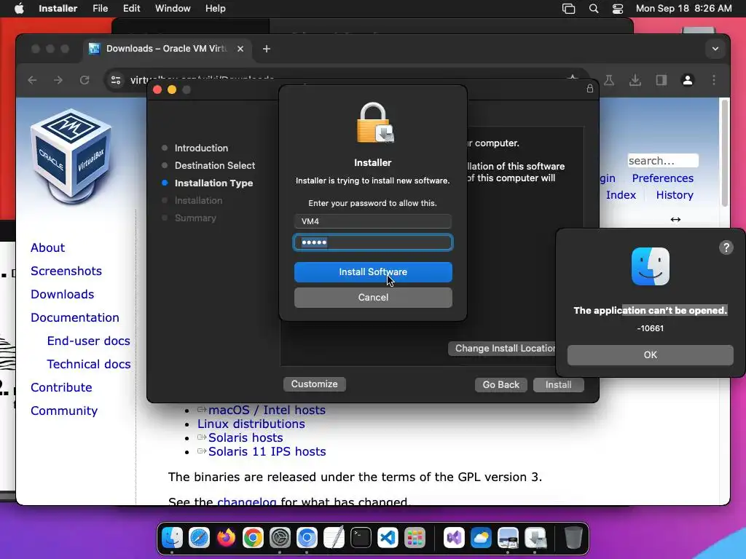Image resolution: width=746 pixels, height=559 pixels.
Task: Click Chrome forward arrow
Action: [x=58, y=80]
